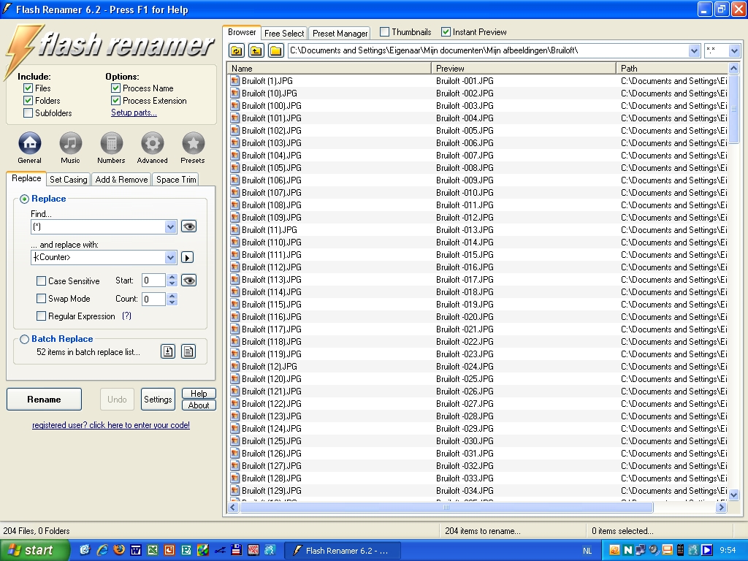Open the Setup parts link
The width and height of the screenshot is (748, 561).
[x=134, y=112]
